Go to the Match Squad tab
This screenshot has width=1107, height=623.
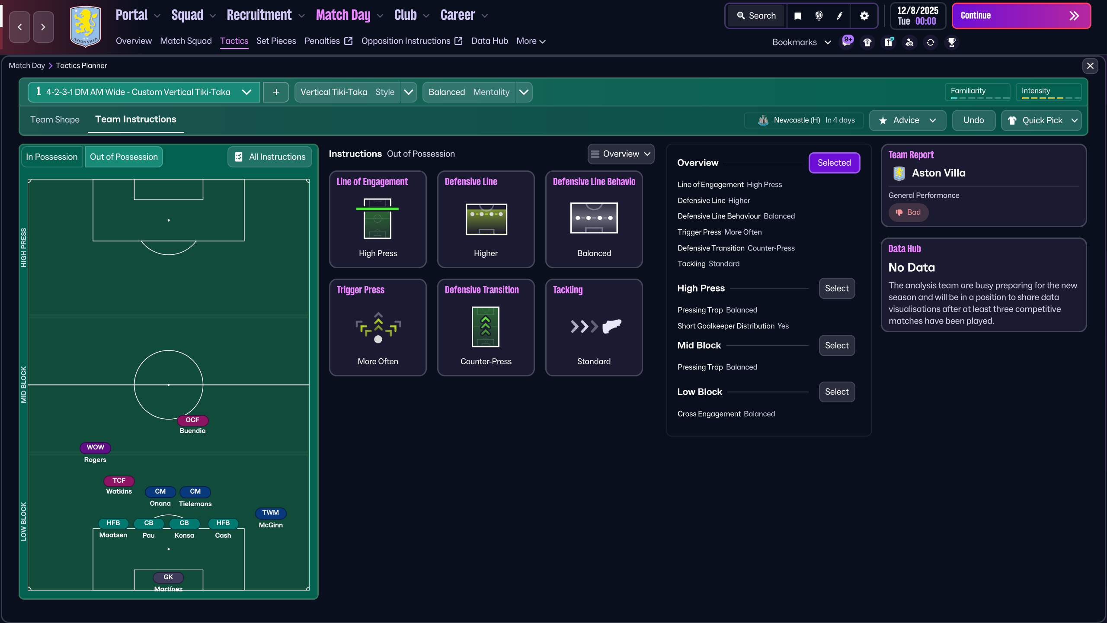[x=186, y=41]
